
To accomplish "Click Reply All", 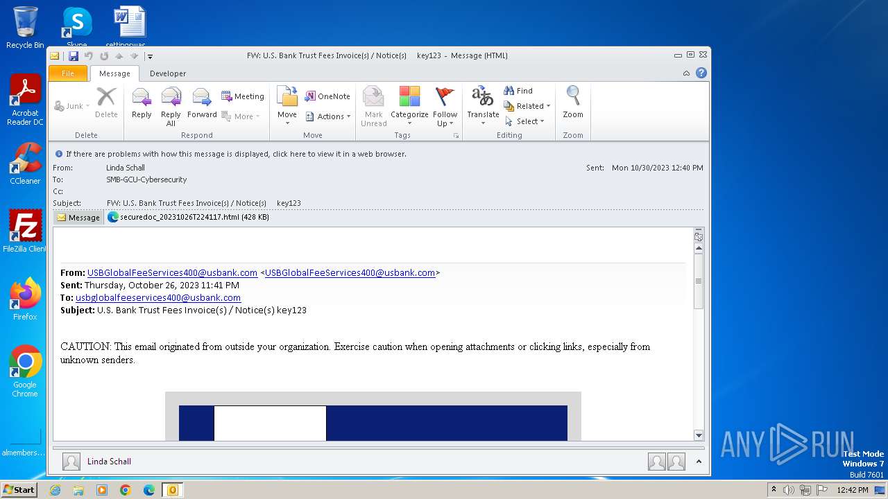I will pyautogui.click(x=171, y=106).
